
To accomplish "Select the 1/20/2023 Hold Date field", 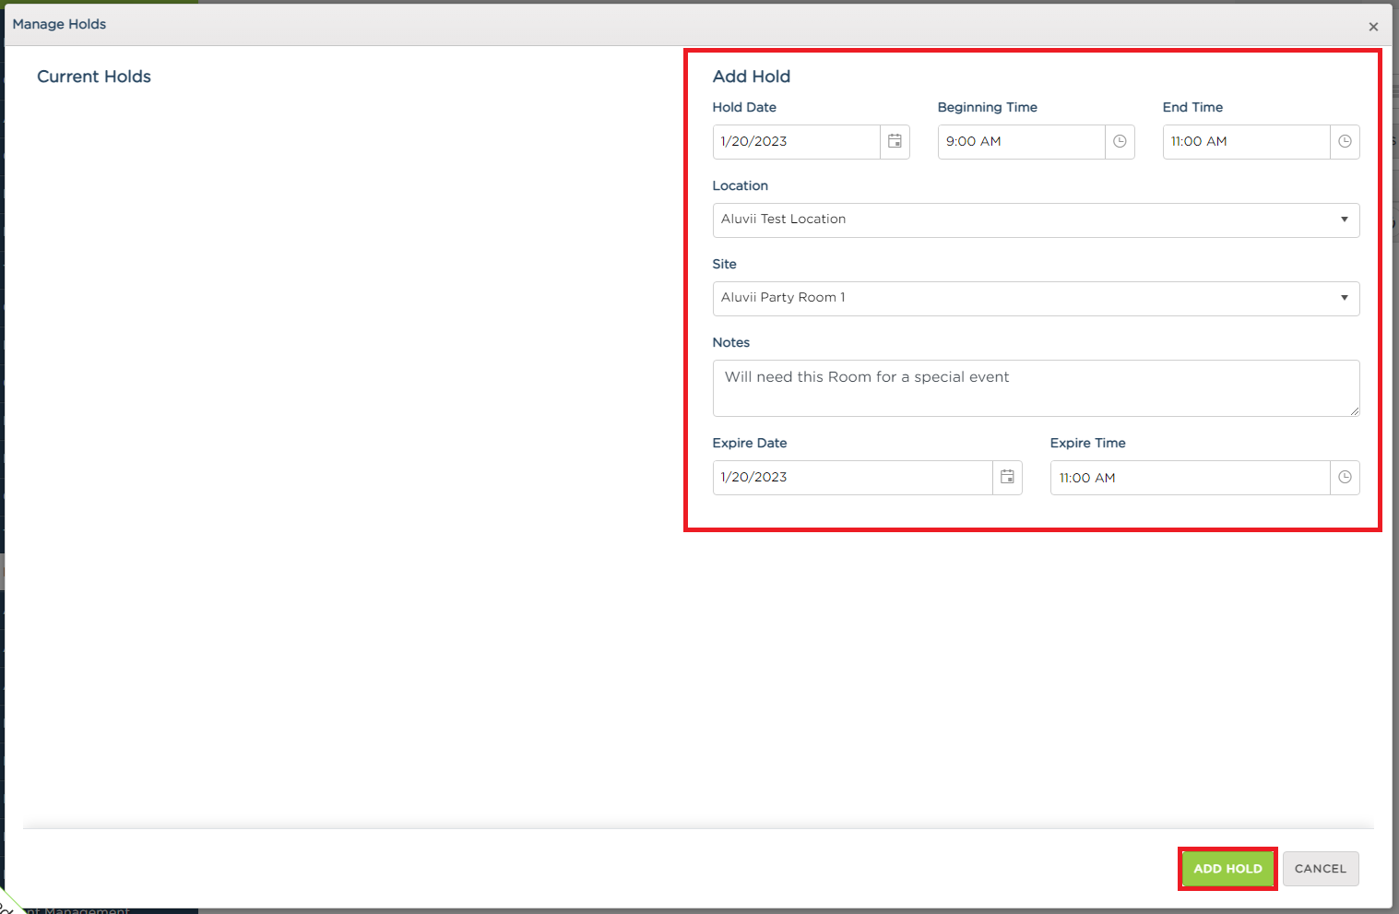I will (793, 141).
